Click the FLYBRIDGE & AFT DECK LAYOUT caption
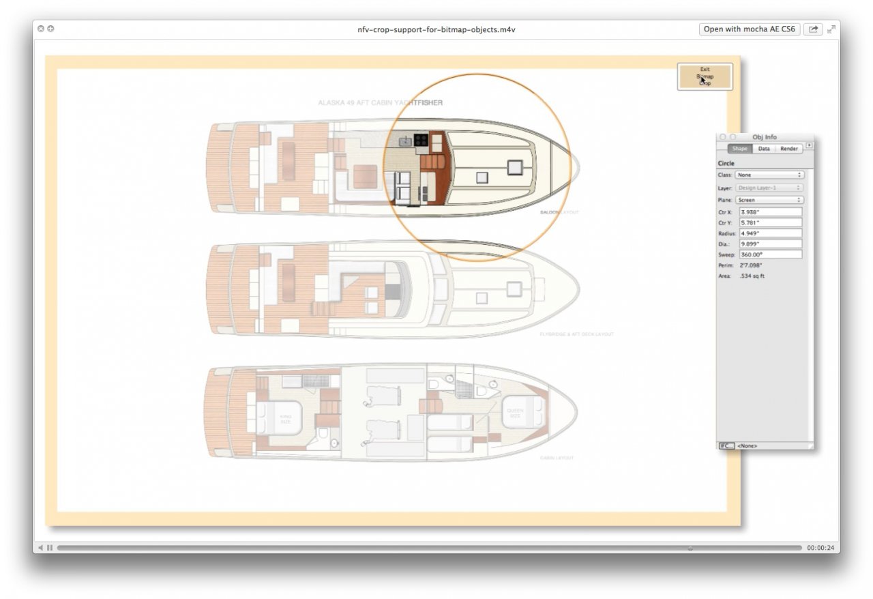Image resolution: width=873 pixels, height=599 pixels. click(x=576, y=334)
